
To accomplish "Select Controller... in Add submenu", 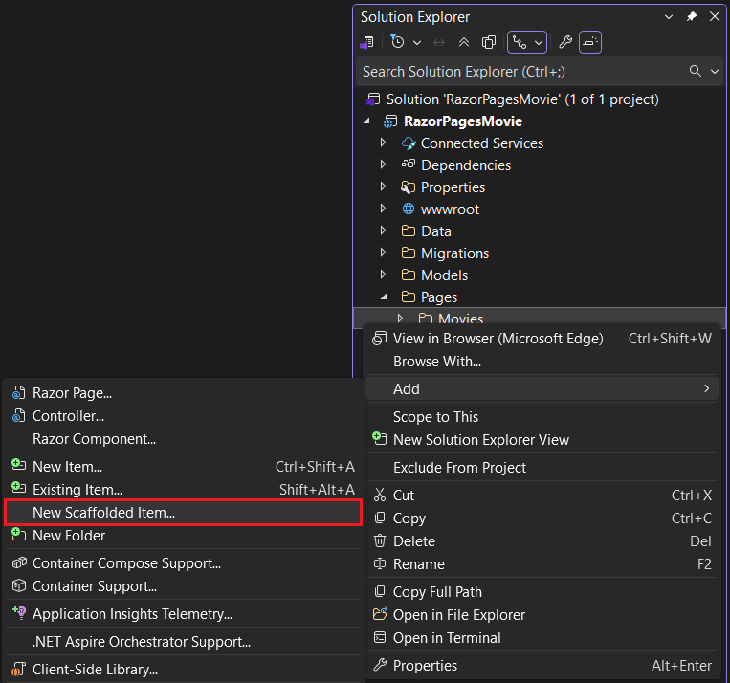I will point(183,416).
